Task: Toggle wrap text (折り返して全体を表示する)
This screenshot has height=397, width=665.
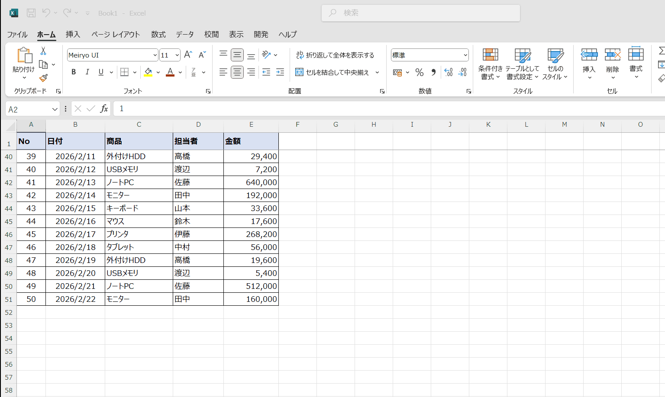Action: [x=335, y=55]
